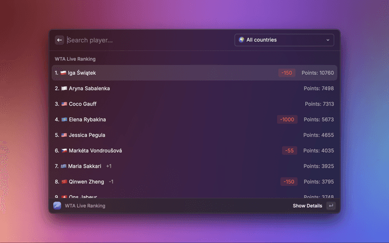Click the globe icon in country filter
Image resolution: width=389 pixels, height=243 pixels.
point(241,40)
